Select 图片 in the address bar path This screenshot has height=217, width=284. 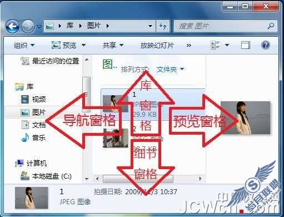(x=94, y=26)
